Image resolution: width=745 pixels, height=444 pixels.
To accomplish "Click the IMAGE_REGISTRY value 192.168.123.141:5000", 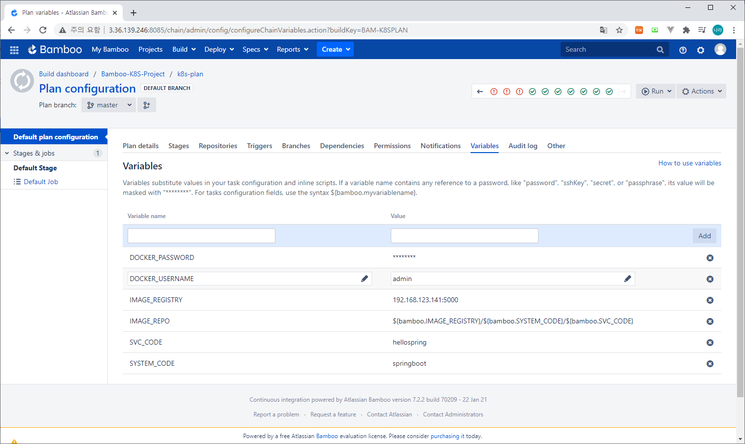I will pyautogui.click(x=425, y=300).
